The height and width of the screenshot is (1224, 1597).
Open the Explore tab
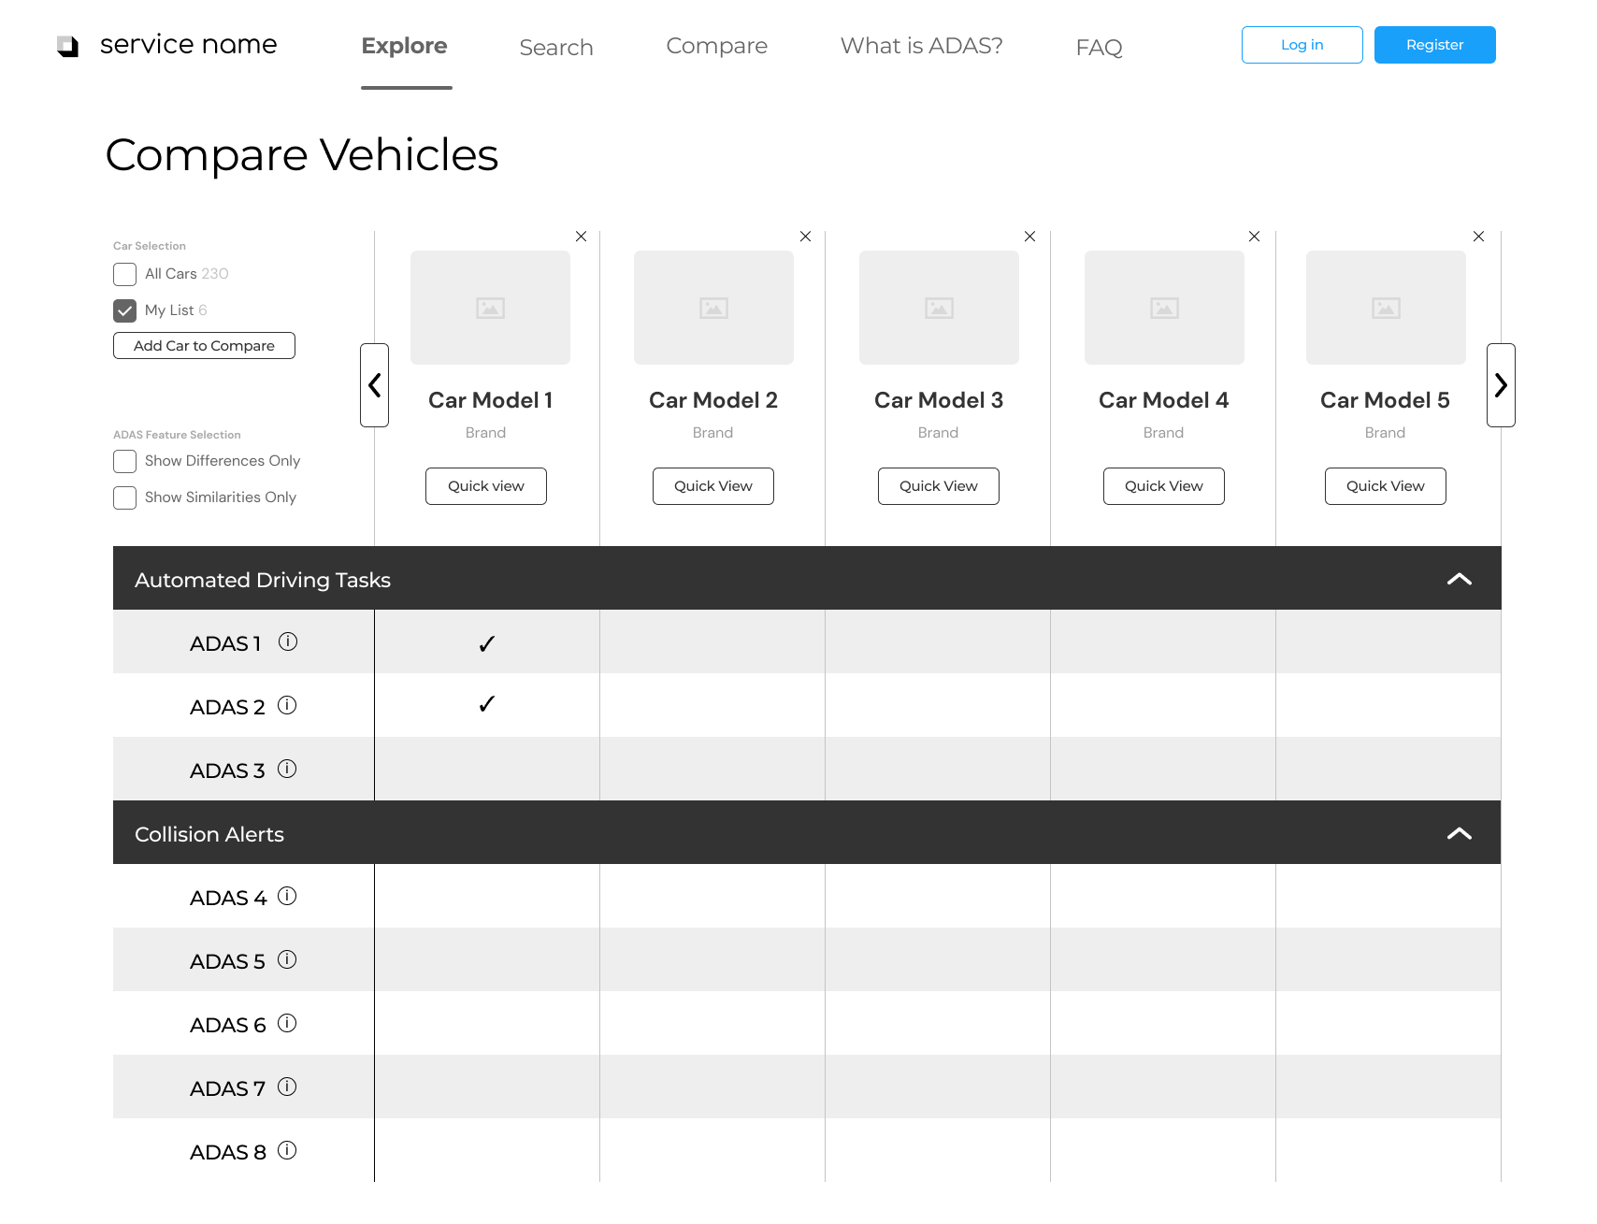[x=405, y=46]
